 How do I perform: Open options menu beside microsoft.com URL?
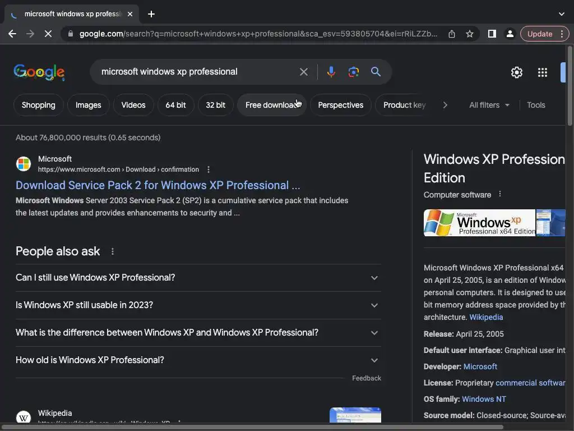(x=209, y=169)
